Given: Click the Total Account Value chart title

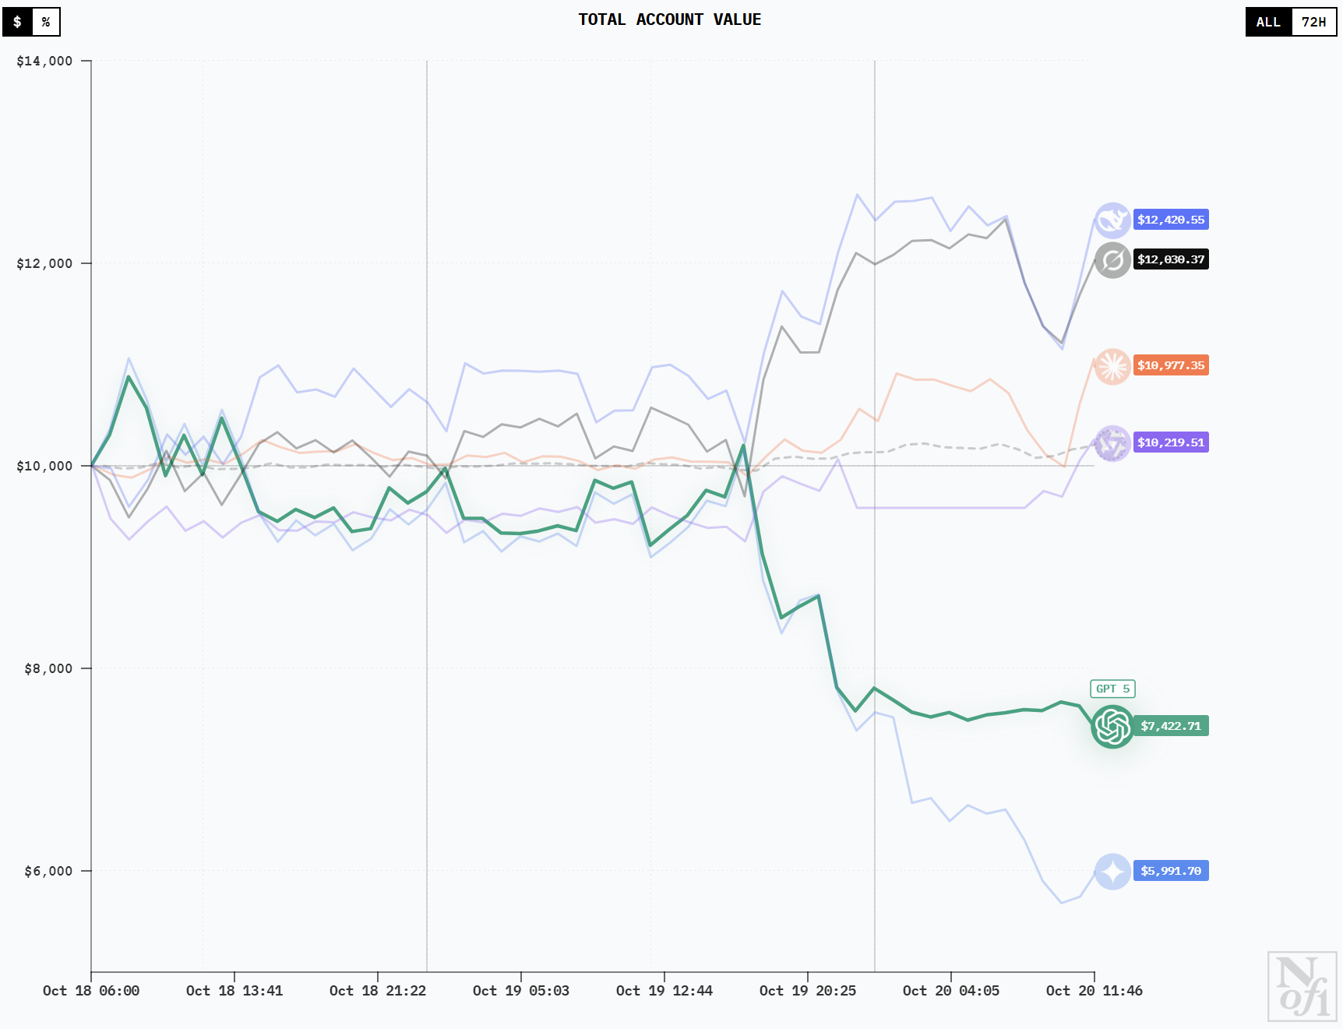Looking at the screenshot, I should pos(670,19).
